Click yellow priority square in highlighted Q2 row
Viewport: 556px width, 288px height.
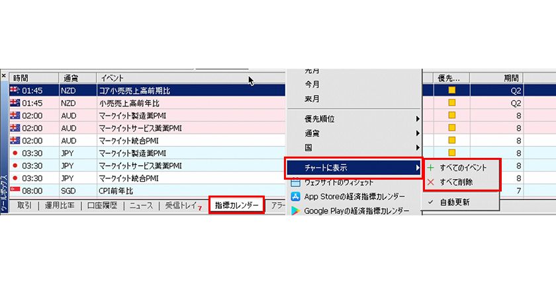(451, 90)
